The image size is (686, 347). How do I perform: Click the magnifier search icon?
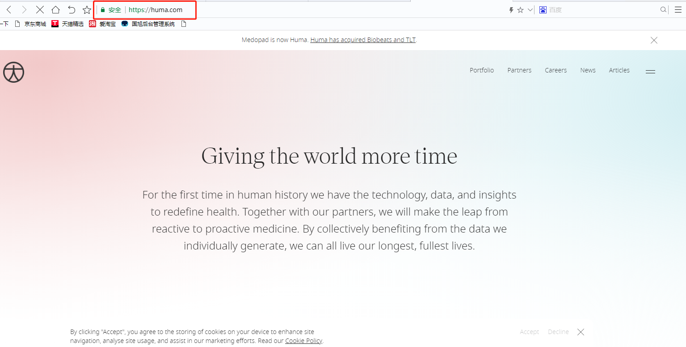point(664,10)
